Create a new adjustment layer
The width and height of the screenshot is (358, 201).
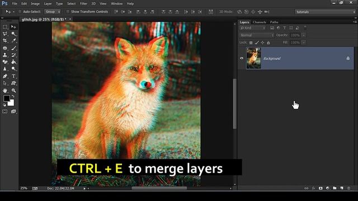328,188
